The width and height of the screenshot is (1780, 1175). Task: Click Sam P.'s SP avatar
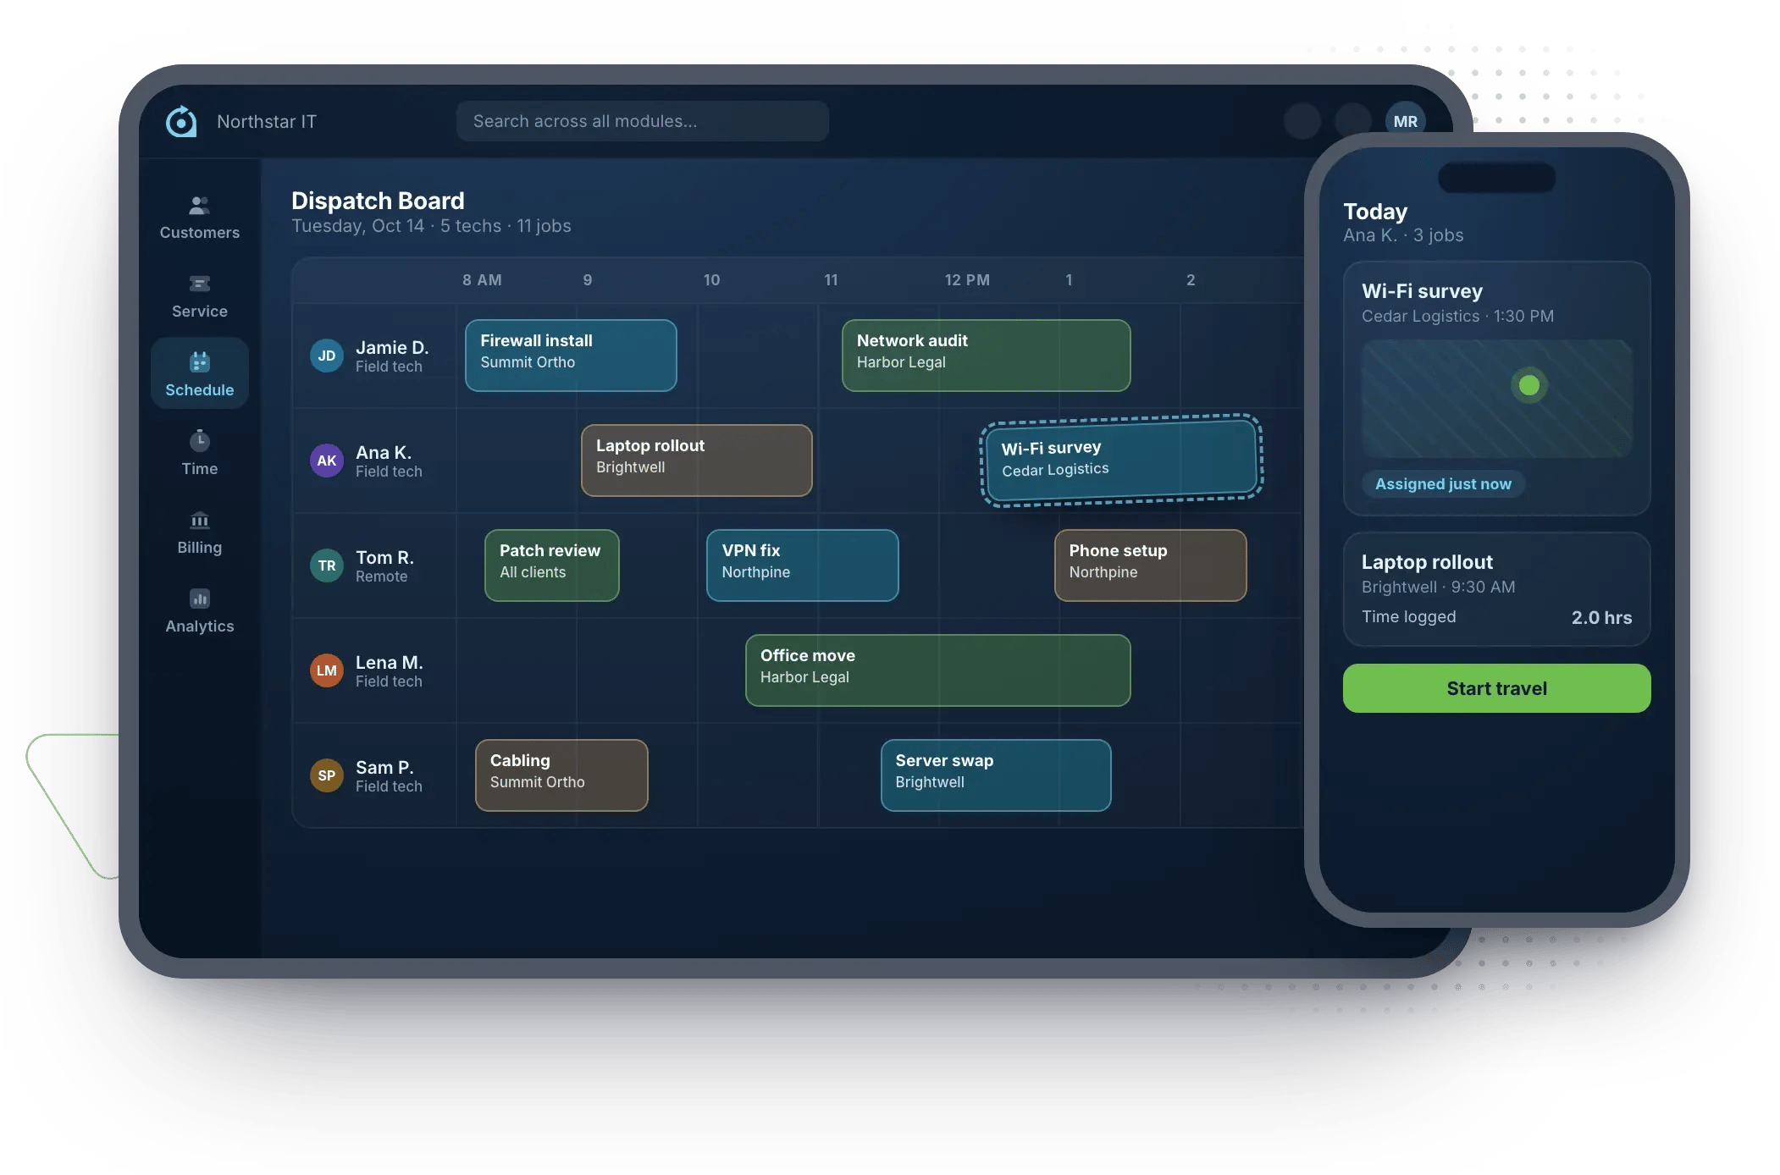(327, 775)
